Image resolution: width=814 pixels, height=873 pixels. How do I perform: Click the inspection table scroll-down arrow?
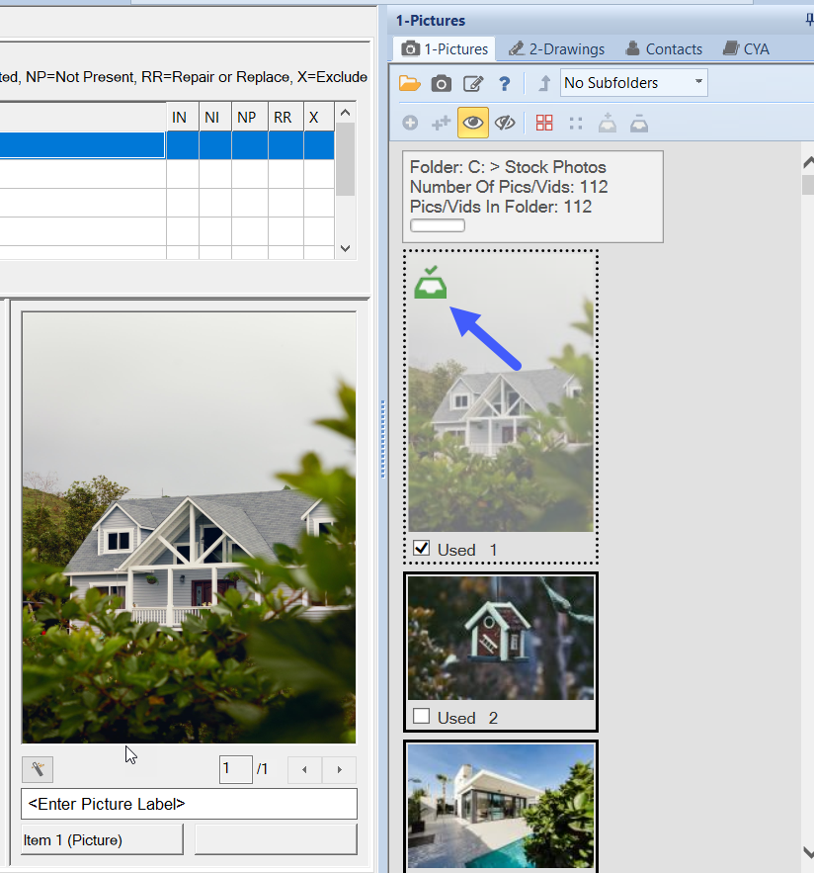tap(345, 248)
